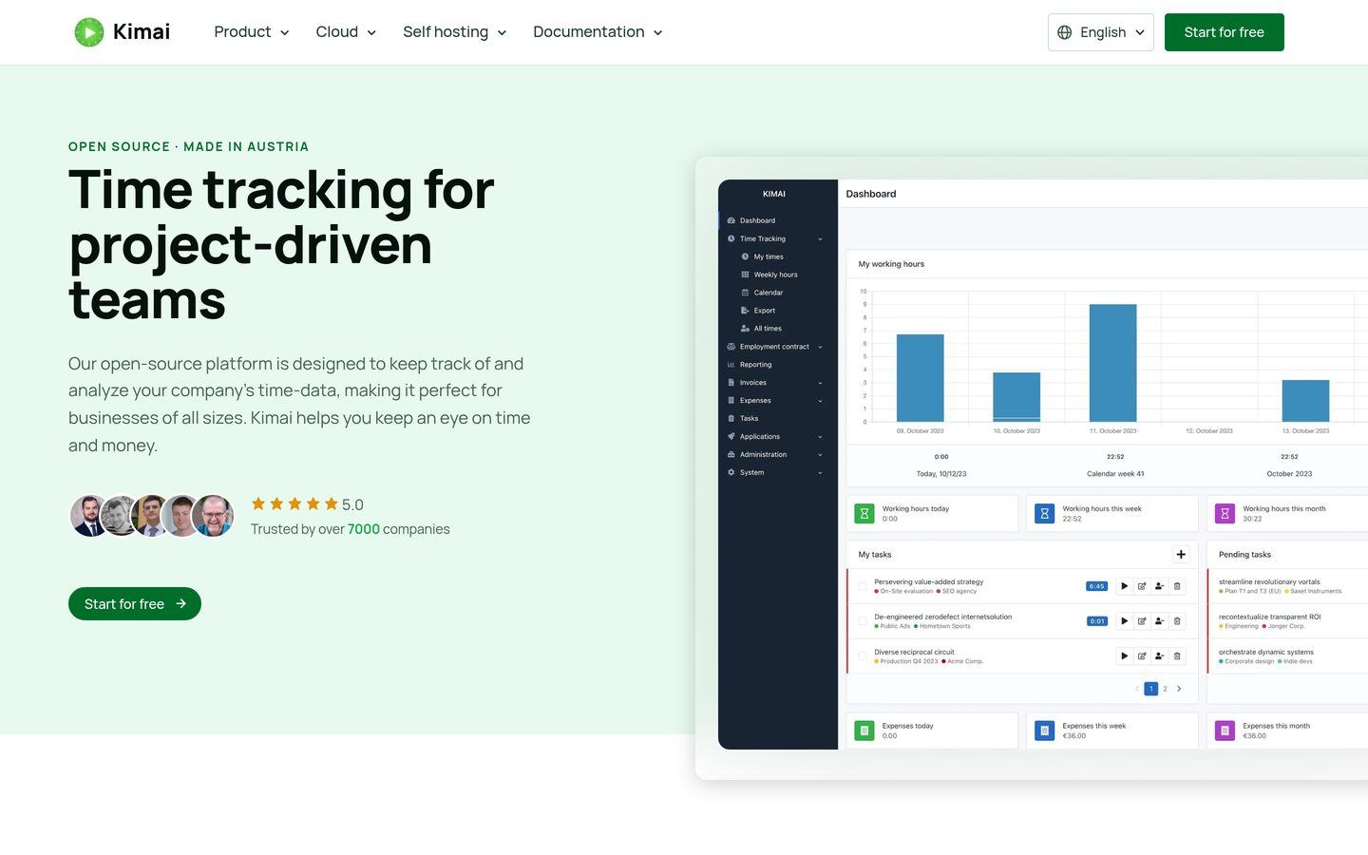Click the "7000" companies count

pyautogui.click(x=364, y=529)
